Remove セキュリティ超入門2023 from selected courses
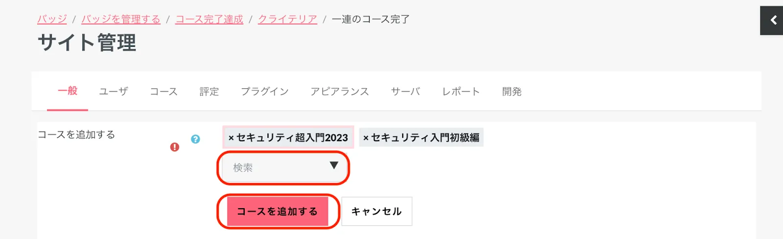 [x=231, y=138]
